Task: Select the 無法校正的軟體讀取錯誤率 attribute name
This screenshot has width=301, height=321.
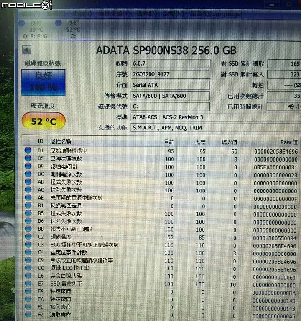Action: (x=82, y=260)
